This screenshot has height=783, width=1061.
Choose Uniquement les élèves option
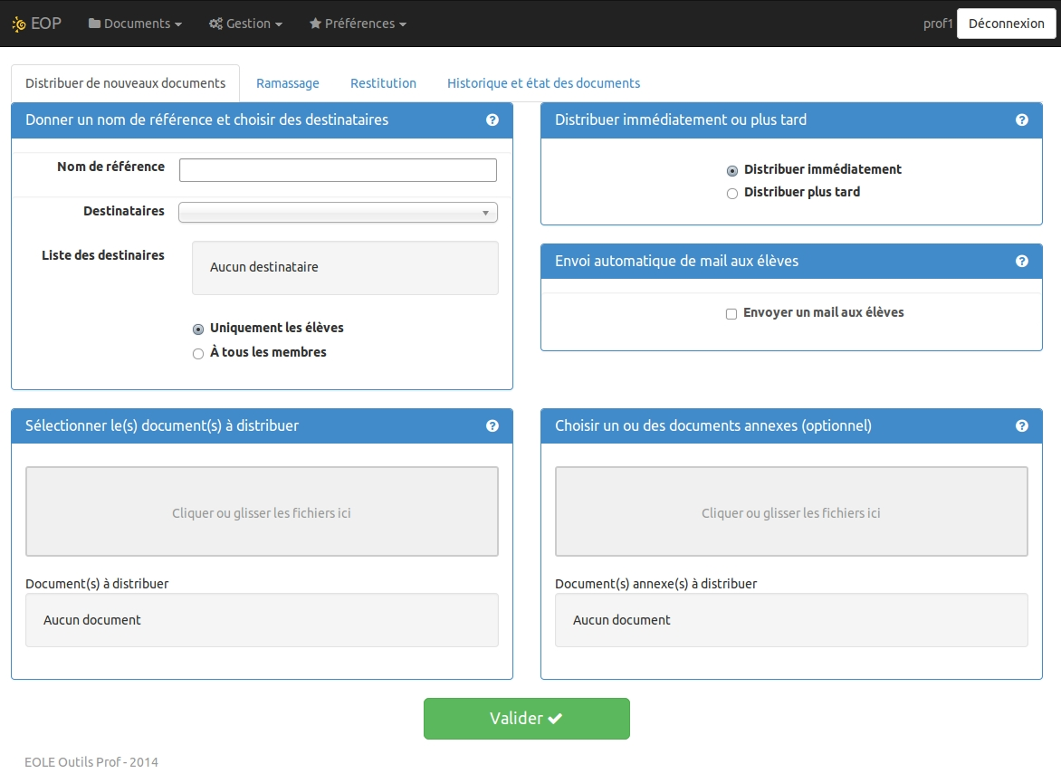point(198,329)
